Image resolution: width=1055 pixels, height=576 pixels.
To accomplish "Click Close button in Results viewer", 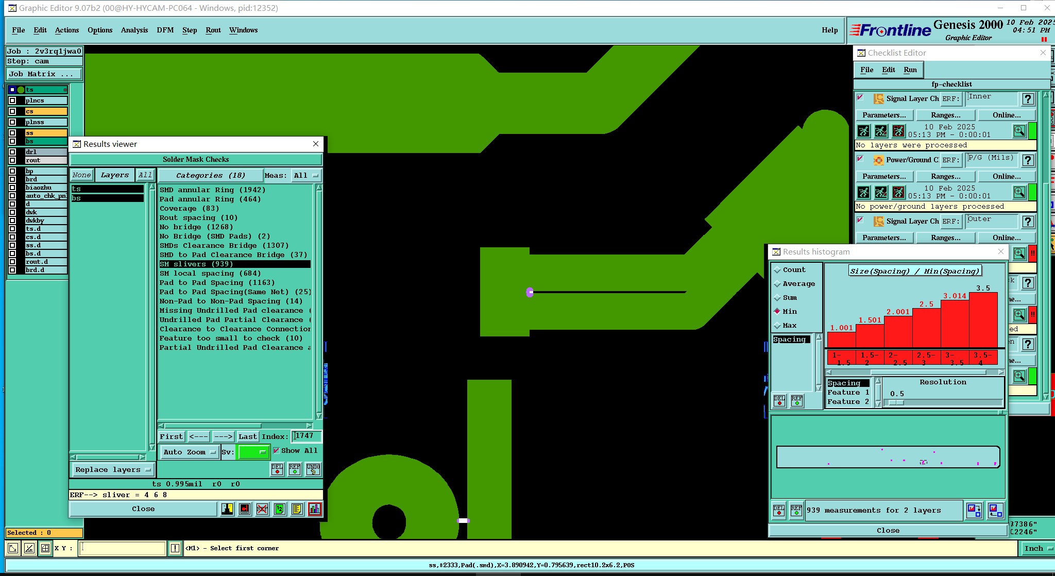I will (x=143, y=509).
